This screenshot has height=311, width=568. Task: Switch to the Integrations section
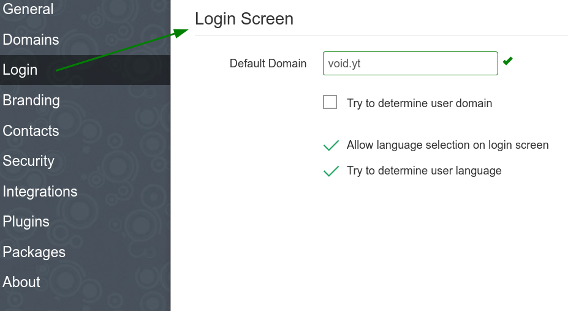(40, 192)
